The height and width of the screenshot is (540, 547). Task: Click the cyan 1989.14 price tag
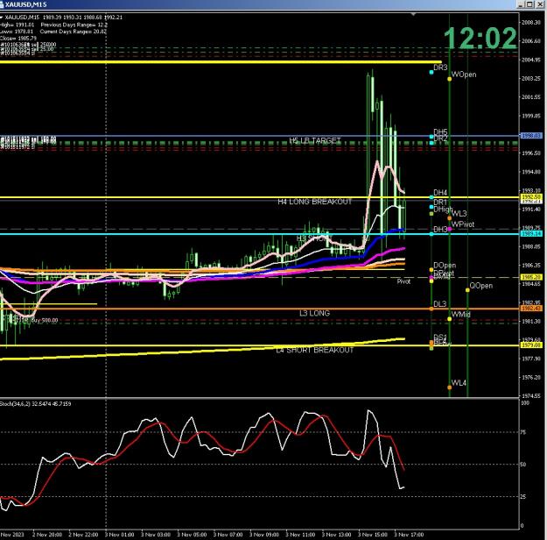click(x=531, y=233)
